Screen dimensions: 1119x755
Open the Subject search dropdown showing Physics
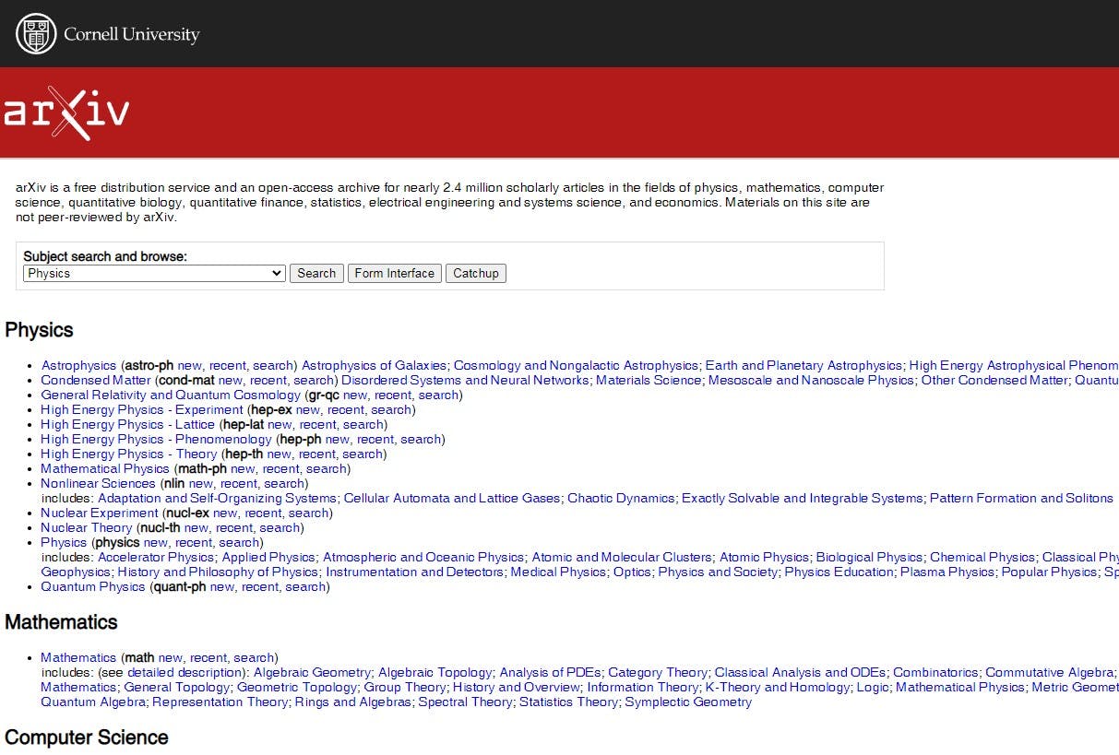(154, 274)
